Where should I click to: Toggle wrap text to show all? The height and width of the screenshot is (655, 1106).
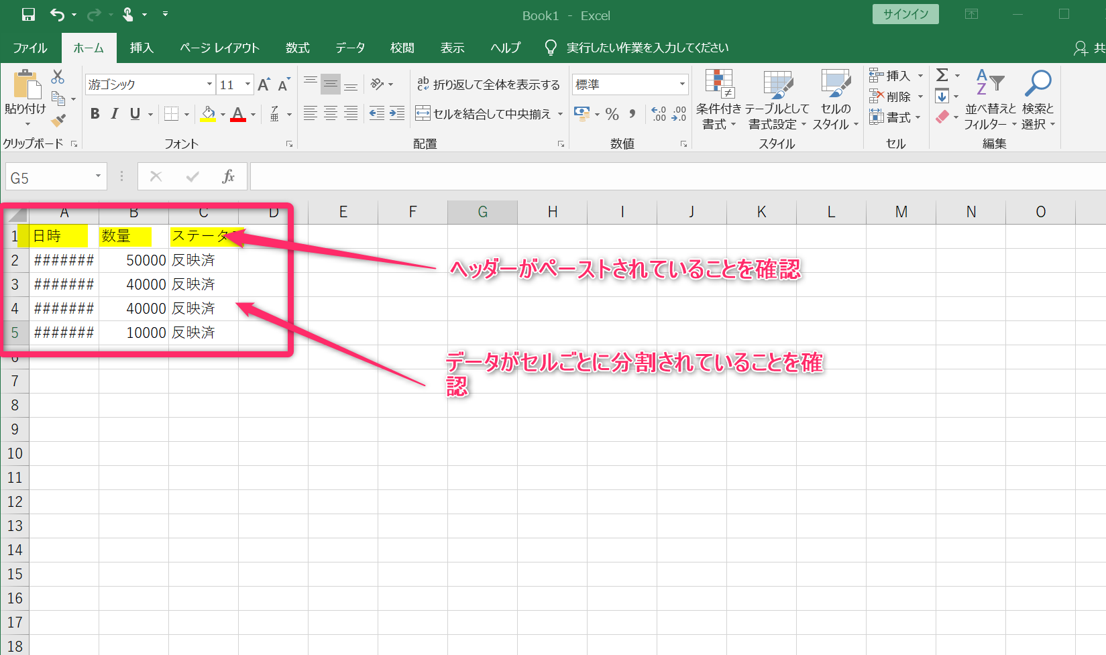tap(488, 84)
